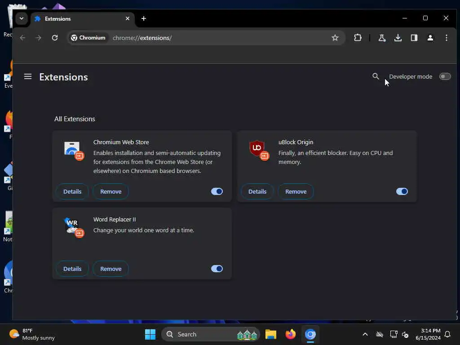460x345 pixels.
Task: Open a new tab with plus button
Action: [x=143, y=18]
